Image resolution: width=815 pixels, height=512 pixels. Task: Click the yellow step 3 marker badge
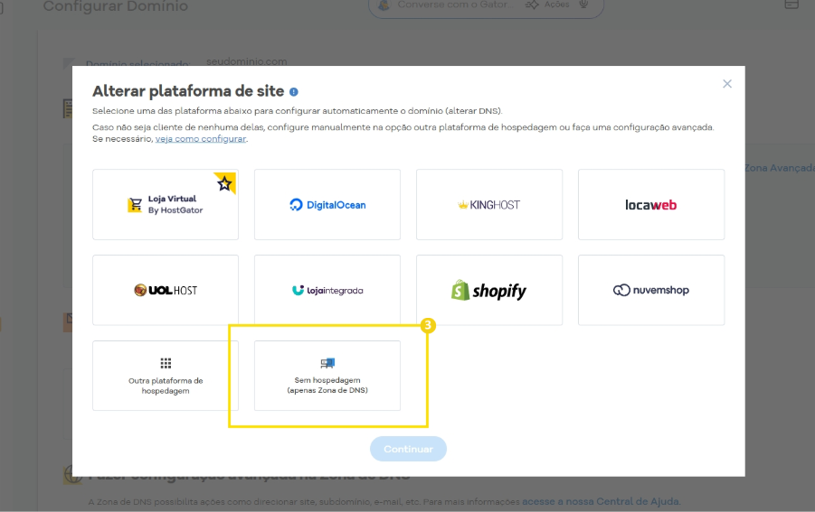click(x=428, y=326)
